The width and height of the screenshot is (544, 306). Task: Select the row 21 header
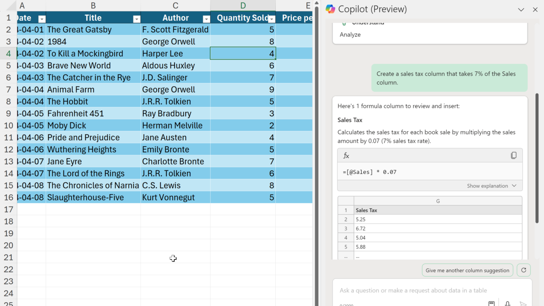click(8, 258)
